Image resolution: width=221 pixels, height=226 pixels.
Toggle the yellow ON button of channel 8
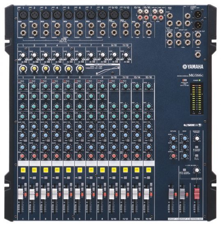tap(103, 170)
